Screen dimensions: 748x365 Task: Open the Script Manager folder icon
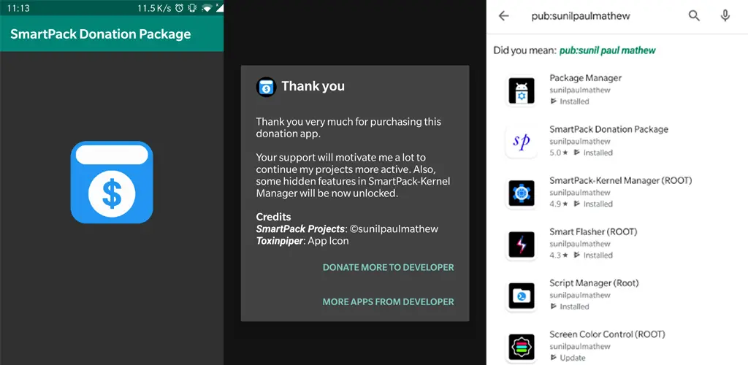pyautogui.click(x=522, y=296)
